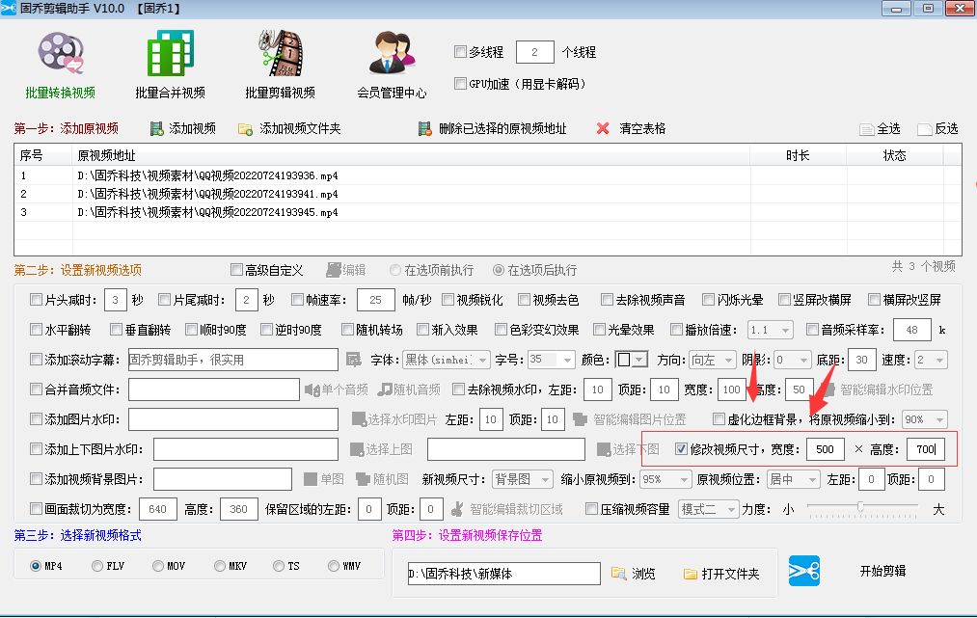The width and height of the screenshot is (977, 618).
Task: Click 选择下图 icon
Action: click(603, 449)
